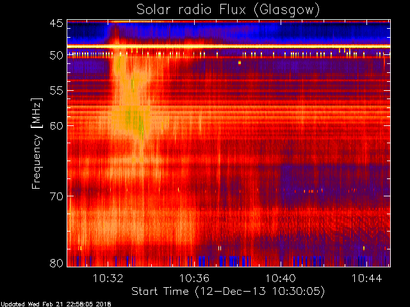This screenshot has width=410, height=307.
Task: Click the 'Updated Wed Feb 21' timestamp text
Action: (x=56, y=304)
